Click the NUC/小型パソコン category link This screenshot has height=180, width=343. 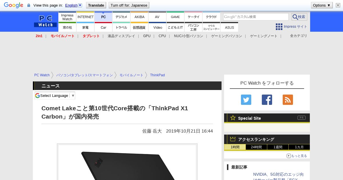point(189,36)
